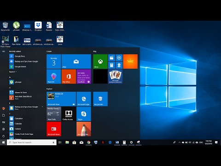Open the Xbox tile
The width and height of the screenshot is (221, 166).
(100, 61)
